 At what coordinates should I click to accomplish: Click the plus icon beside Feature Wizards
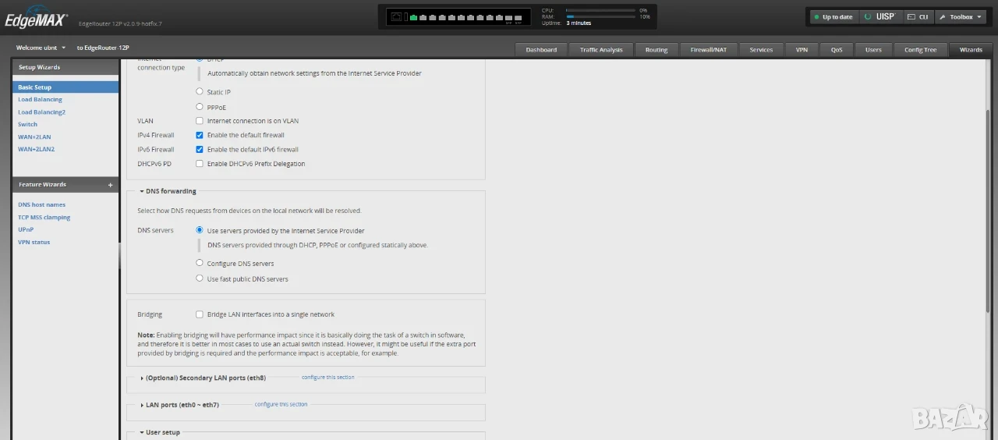click(x=110, y=185)
